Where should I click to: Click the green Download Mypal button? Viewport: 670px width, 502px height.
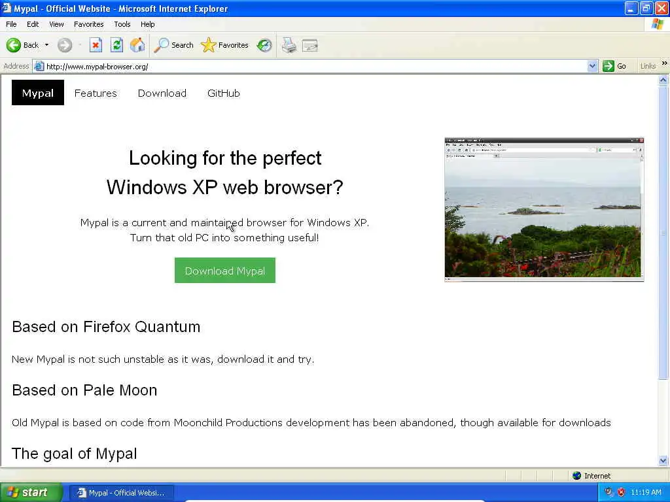click(x=225, y=270)
